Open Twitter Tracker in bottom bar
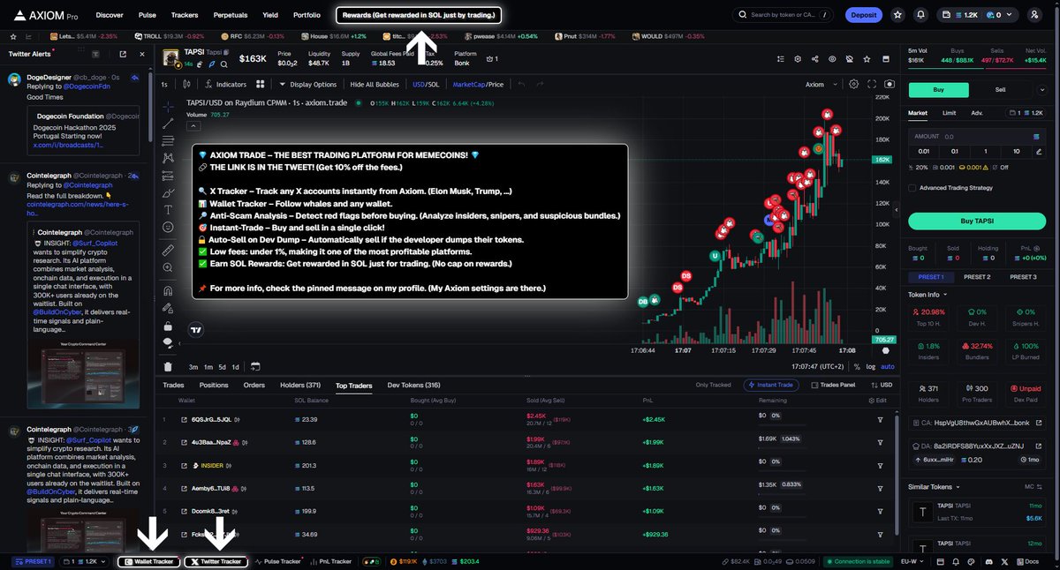The image size is (1060, 570). click(x=216, y=561)
